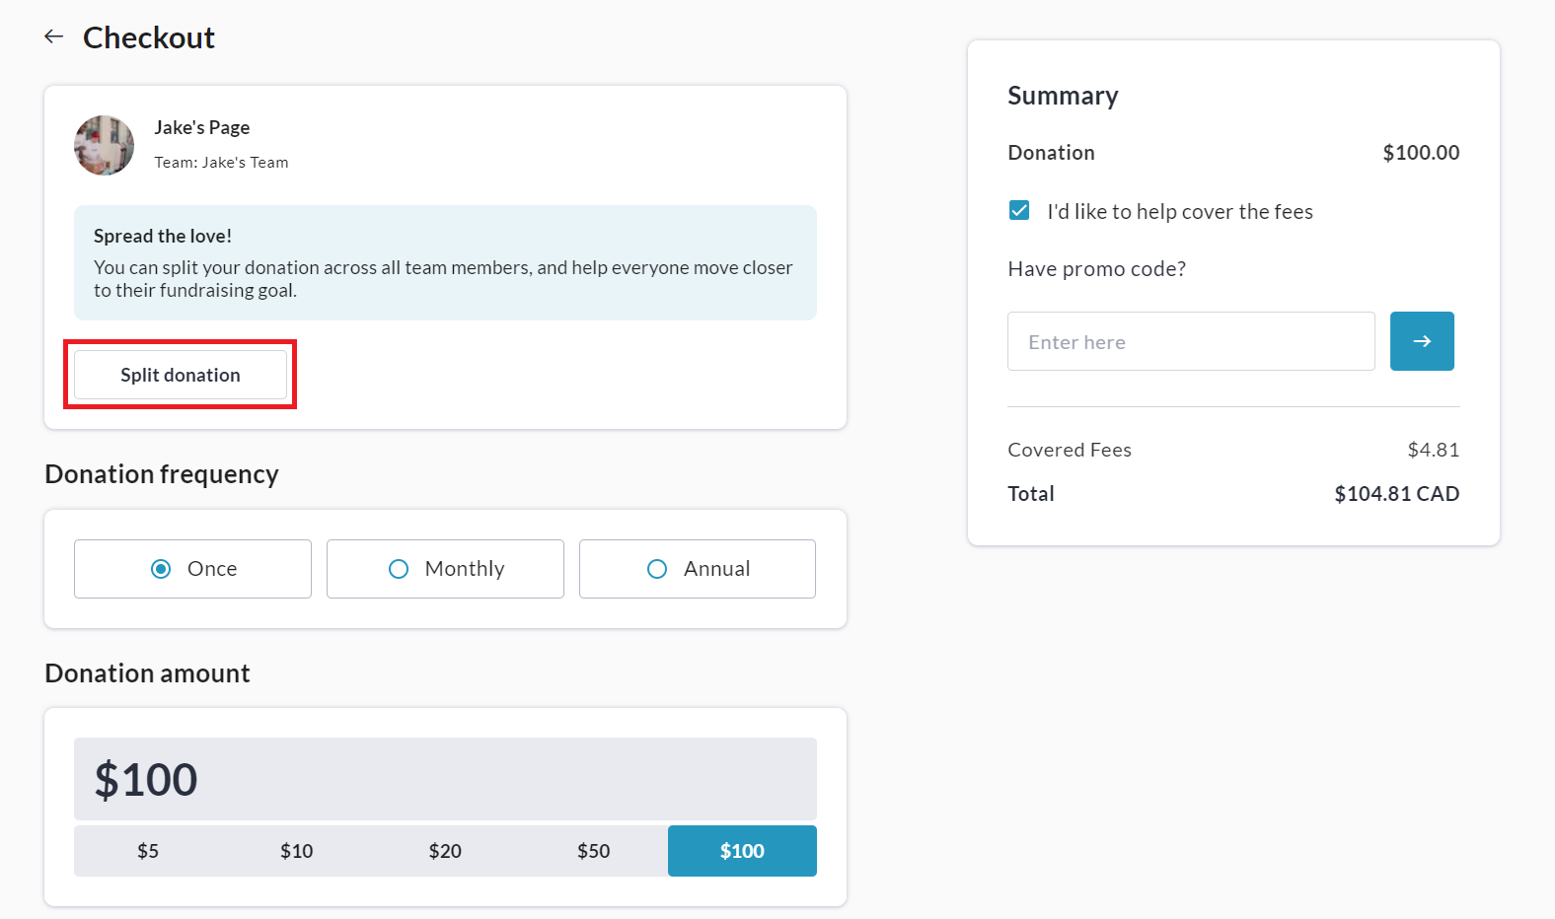Click the Team: Jake's Team text
Image resolution: width=1555 pixels, height=919 pixels.
[221, 163]
